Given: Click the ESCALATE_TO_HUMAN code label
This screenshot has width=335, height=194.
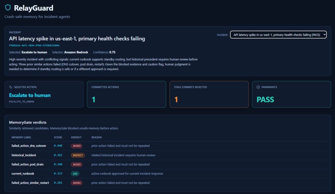Looking at the screenshot, I should (21, 102).
